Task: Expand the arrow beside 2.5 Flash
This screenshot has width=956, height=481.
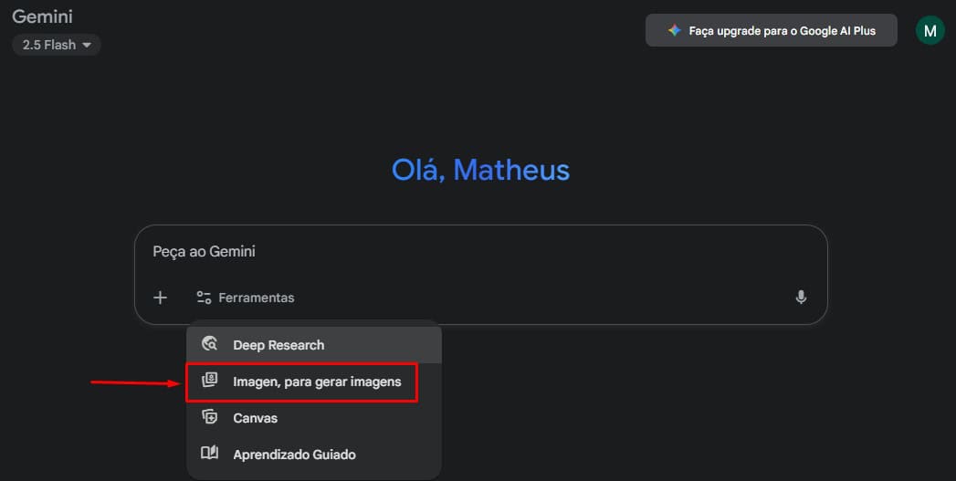Action: pyautogui.click(x=87, y=45)
